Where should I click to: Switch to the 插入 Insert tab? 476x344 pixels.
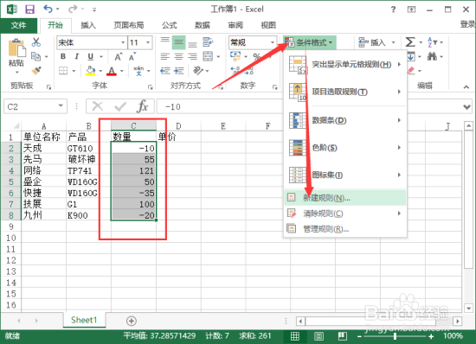(x=88, y=25)
